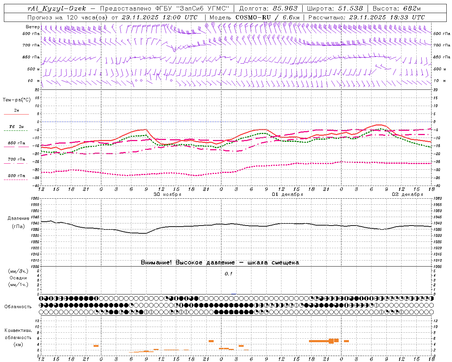
Task: Click the latitude value Широта: 51.538
Action: click(x=335, y=8)
